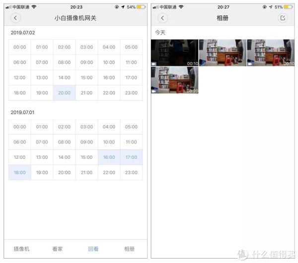298x263 pixels.
Task: Tap 12:00 slot under 2019.07.02
Action: 20,77
